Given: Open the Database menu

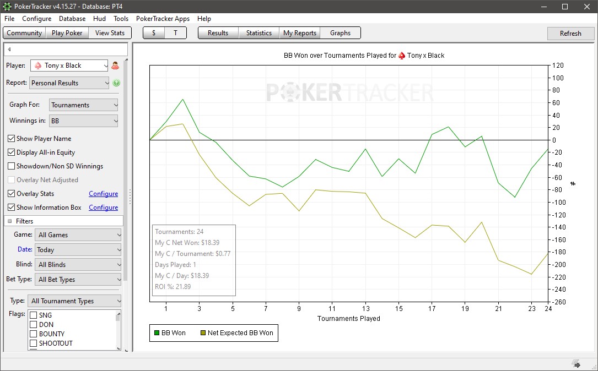Looking at the screenshot, I should pyautogui.click(x=72, y=19).
